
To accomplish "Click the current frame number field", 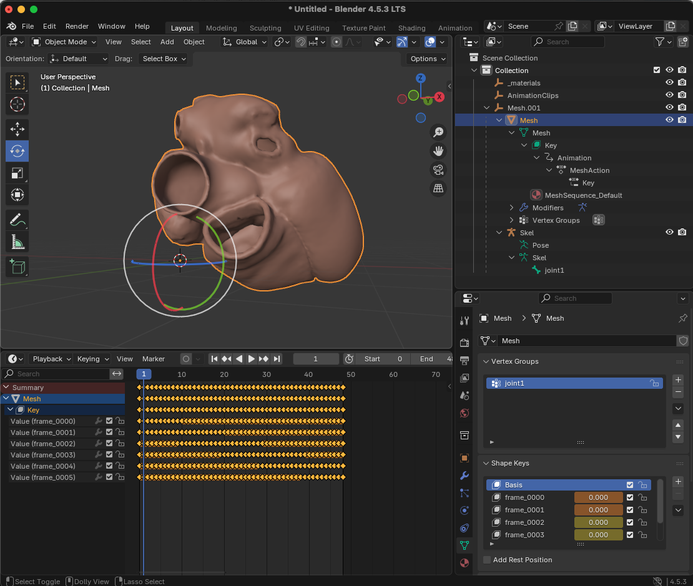I will pos(316,359).
